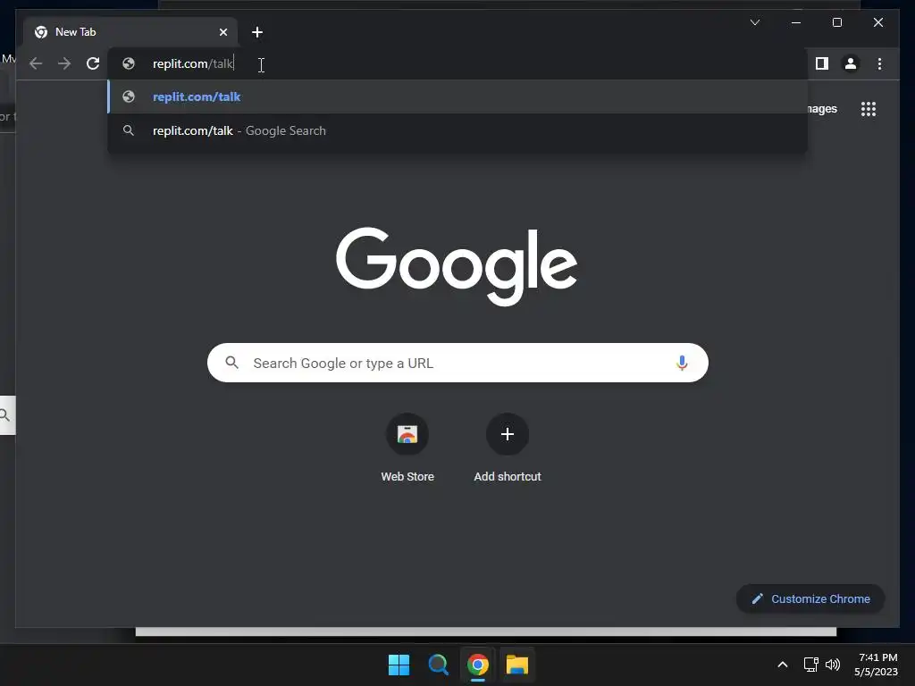Maximize the Chrome window
The width and height of the screenshot is (915, 686).
pyautogui.click(x=836, y=22)
